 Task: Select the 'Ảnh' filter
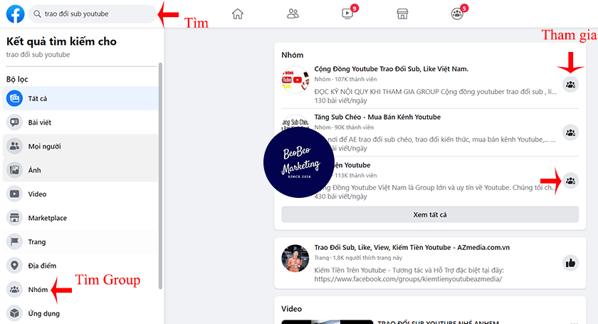tap(80, 170)
